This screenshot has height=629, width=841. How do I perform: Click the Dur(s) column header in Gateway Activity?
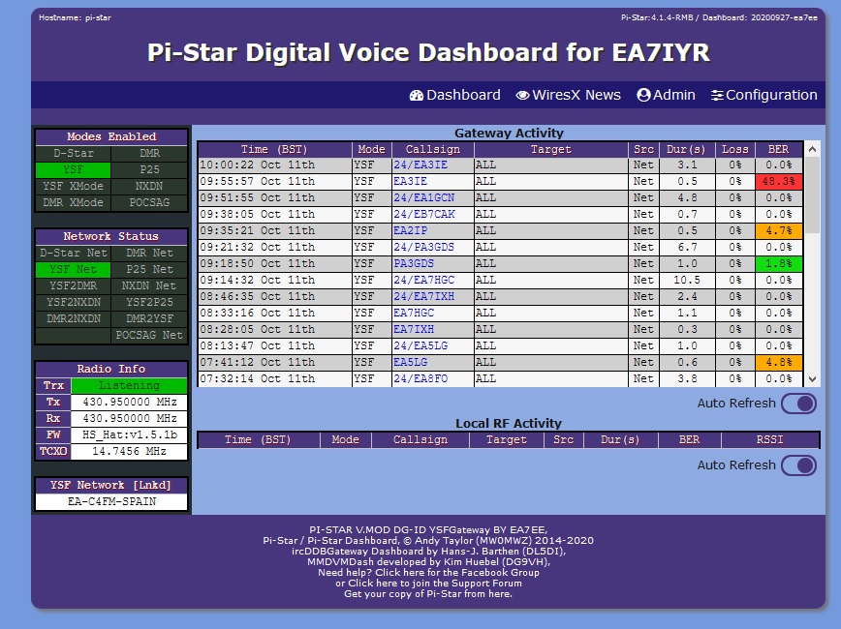[686, 149]
